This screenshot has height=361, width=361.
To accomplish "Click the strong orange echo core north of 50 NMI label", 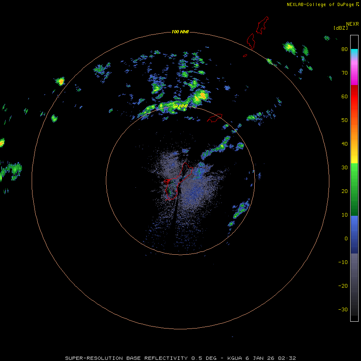I will click(202, 95).
